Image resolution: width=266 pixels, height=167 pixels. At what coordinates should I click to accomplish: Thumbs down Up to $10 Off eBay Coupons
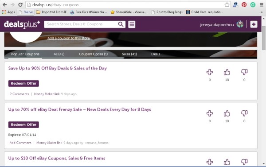point(244,162)
